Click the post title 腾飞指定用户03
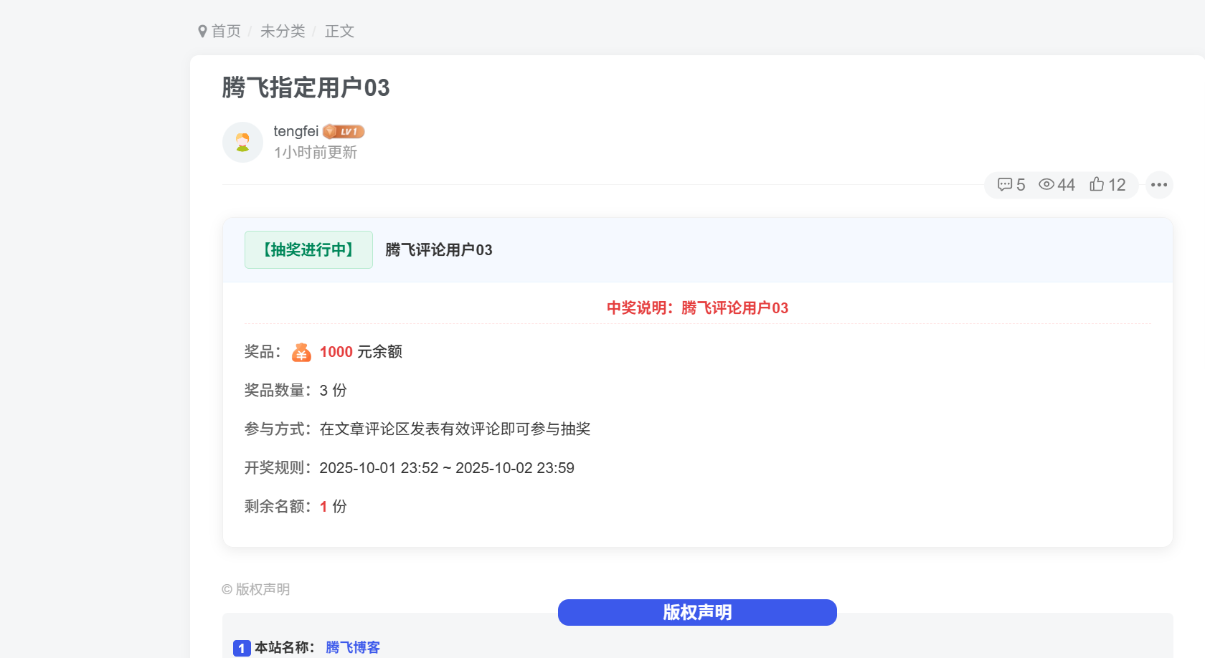Viewport: 1205px width, 658px height. (305, 87)
